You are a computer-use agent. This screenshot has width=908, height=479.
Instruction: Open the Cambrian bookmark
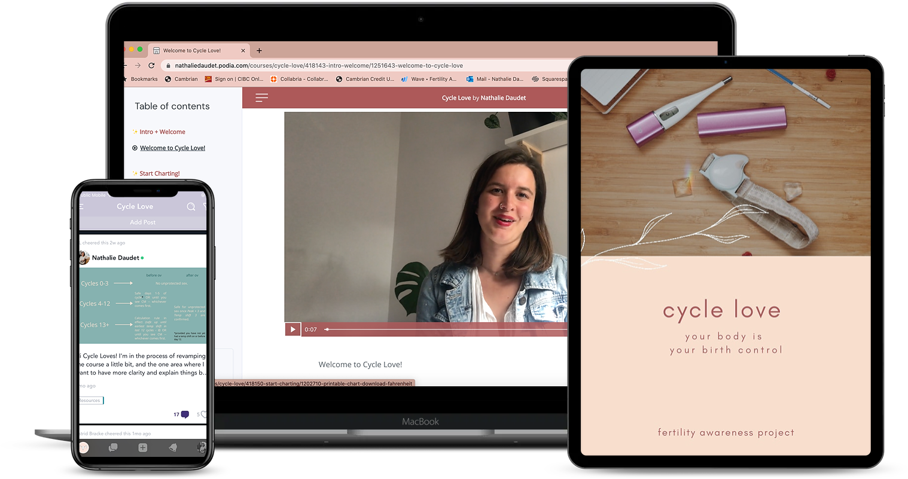click(181, 79)
